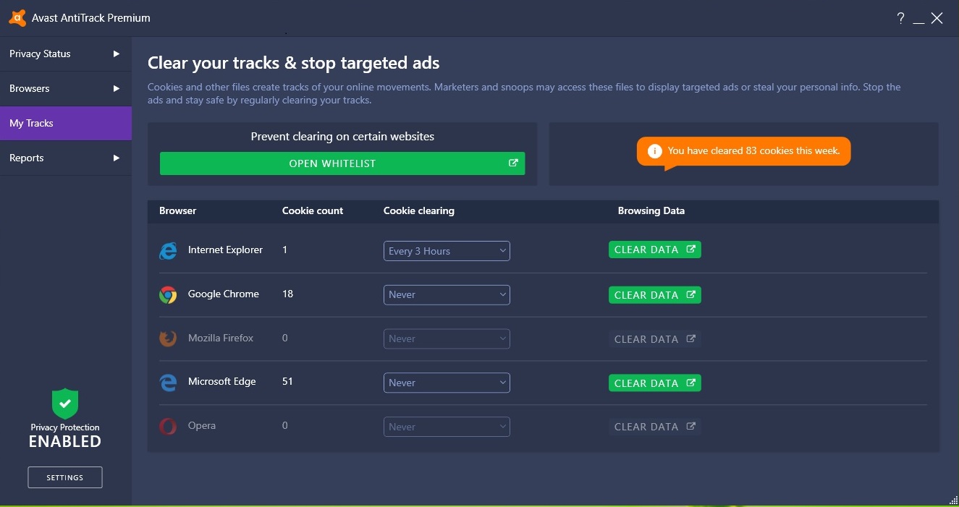Click the Mozilla Firefox browser icon

[168, 338]
